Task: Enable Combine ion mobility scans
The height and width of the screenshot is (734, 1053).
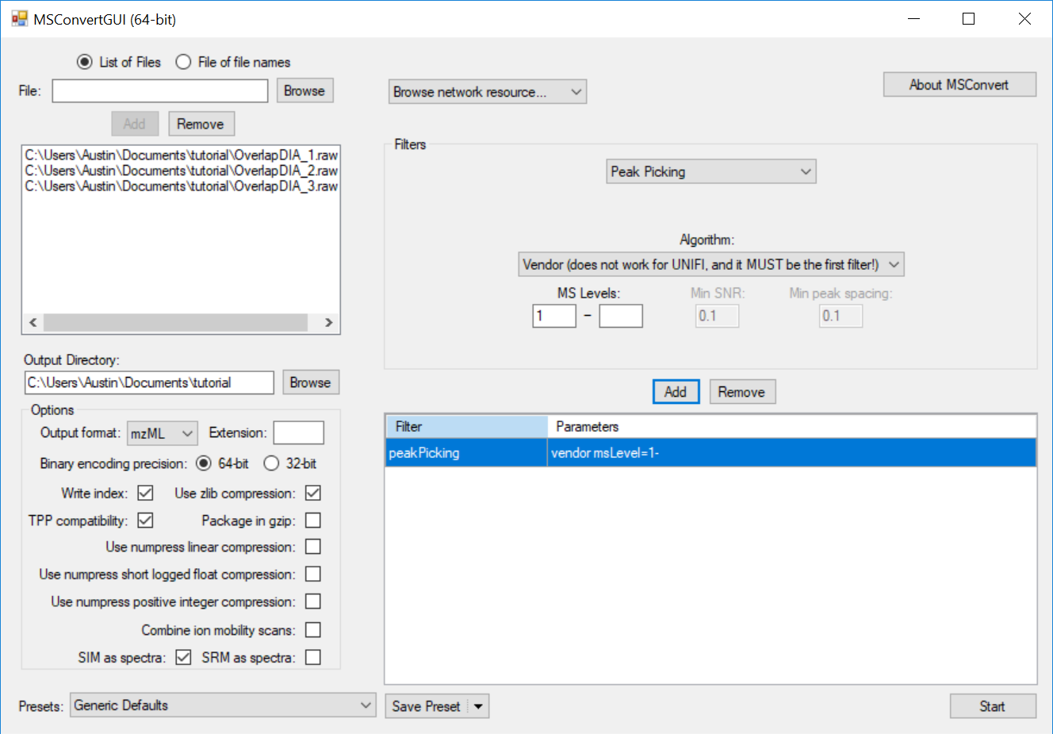Action: [x=313, y=630]
